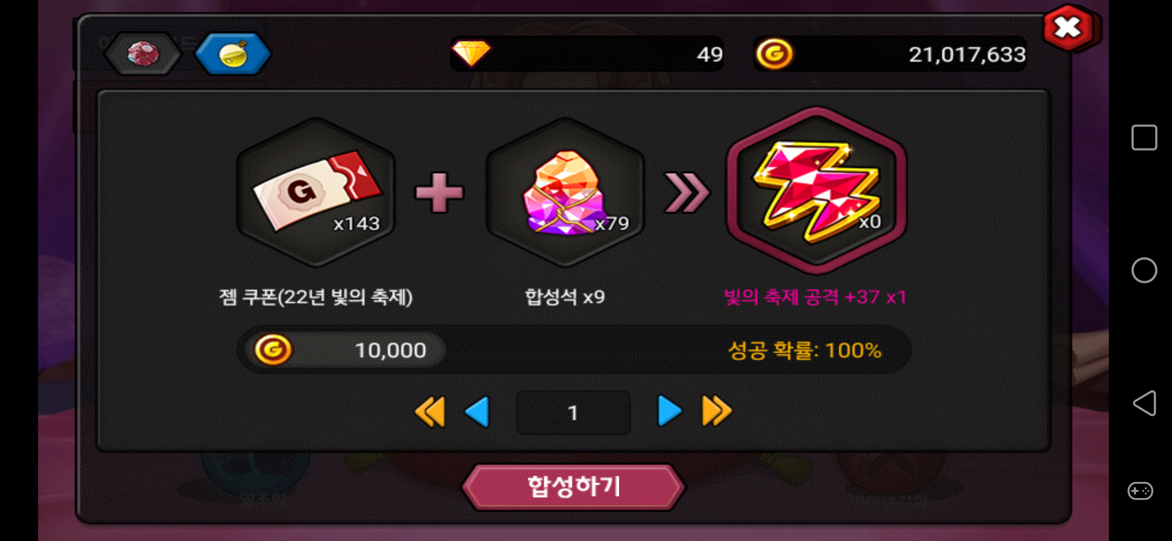Select the yellow potion hexagon tab
The image size is (1172, 541).
tap(233, 54)
